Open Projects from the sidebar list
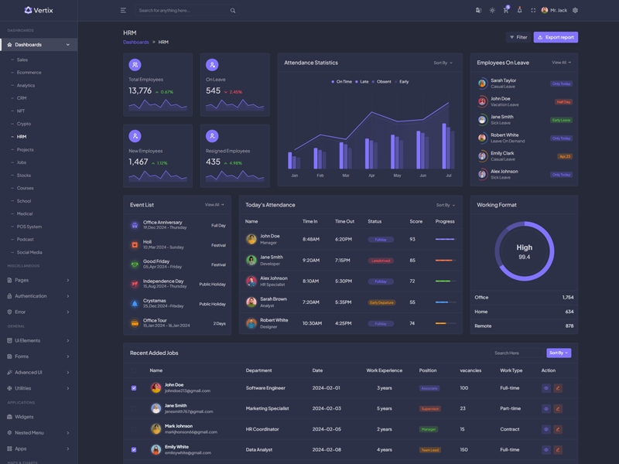Image resolution: width=619 pixels, height=464 pixels. pos(25,149)
